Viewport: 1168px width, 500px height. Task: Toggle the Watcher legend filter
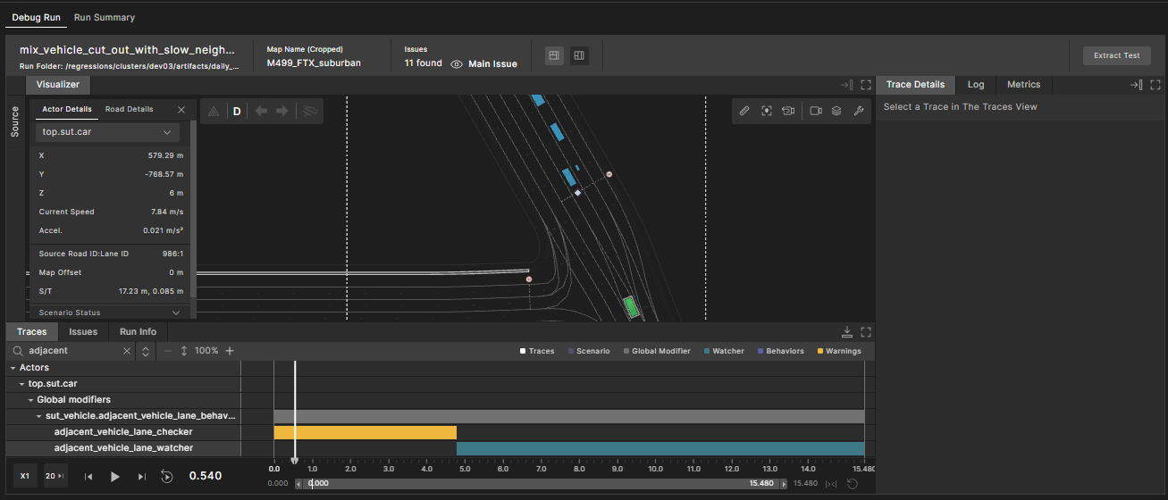coord(723,351)
